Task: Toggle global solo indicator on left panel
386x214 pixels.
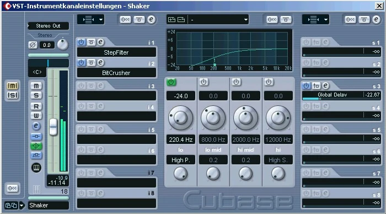Action: tap(12, 95)
